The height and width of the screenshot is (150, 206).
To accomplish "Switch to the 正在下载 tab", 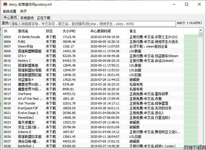I will click(x=44, y=18).
